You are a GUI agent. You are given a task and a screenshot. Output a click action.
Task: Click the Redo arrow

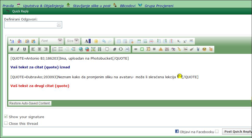click(x=110, y=41)
